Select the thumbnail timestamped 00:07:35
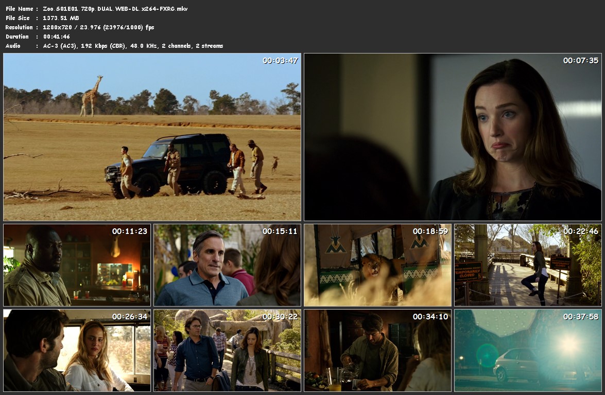The width and height of the screenshot is (605, 395). [453, 137]
